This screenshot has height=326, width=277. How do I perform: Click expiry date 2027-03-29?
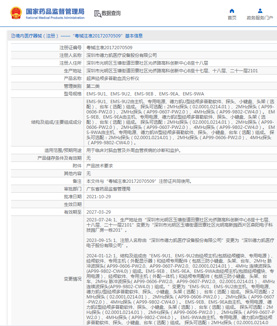(98, 212)
